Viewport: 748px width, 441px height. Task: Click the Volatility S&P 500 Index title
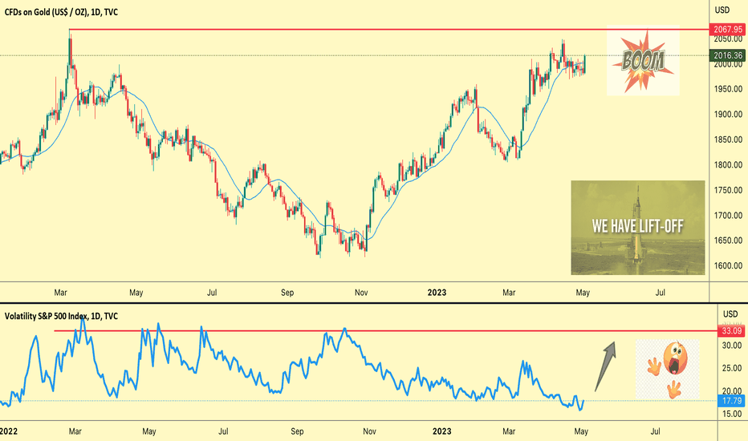61,316
